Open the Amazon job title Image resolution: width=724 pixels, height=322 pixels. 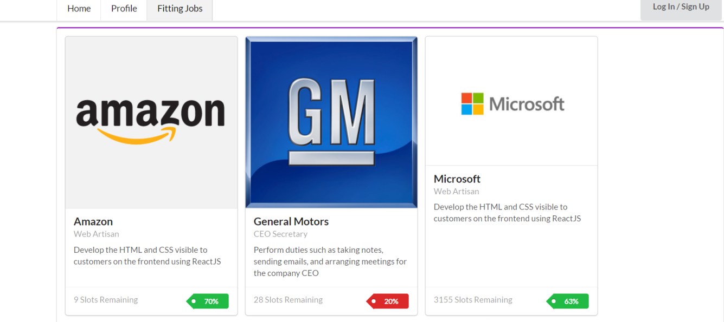(93, 221)
